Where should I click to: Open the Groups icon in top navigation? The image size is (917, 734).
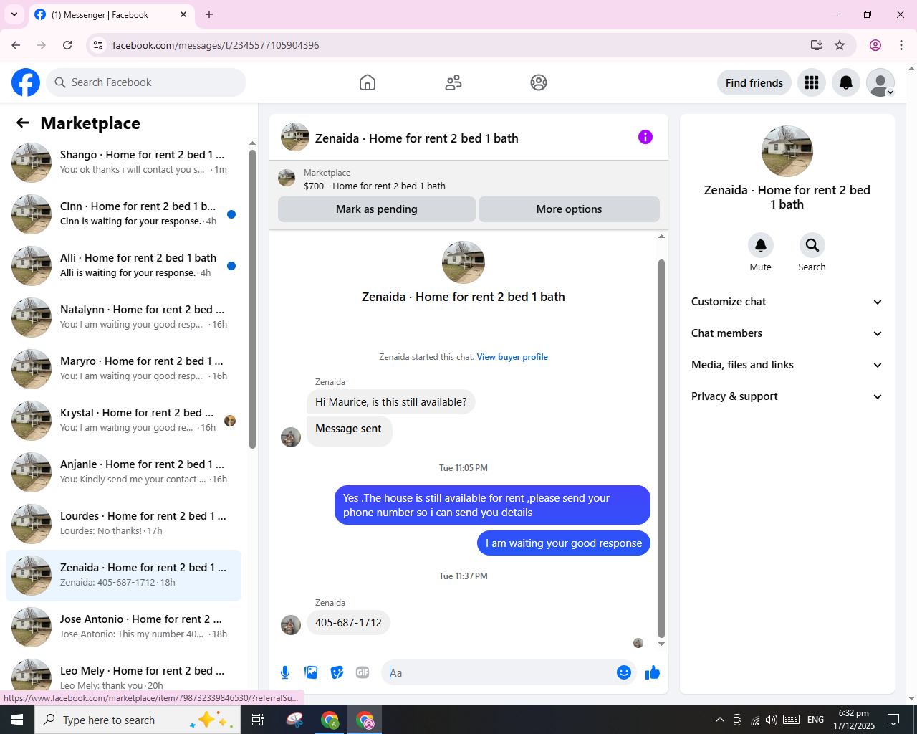coord(539,82)
